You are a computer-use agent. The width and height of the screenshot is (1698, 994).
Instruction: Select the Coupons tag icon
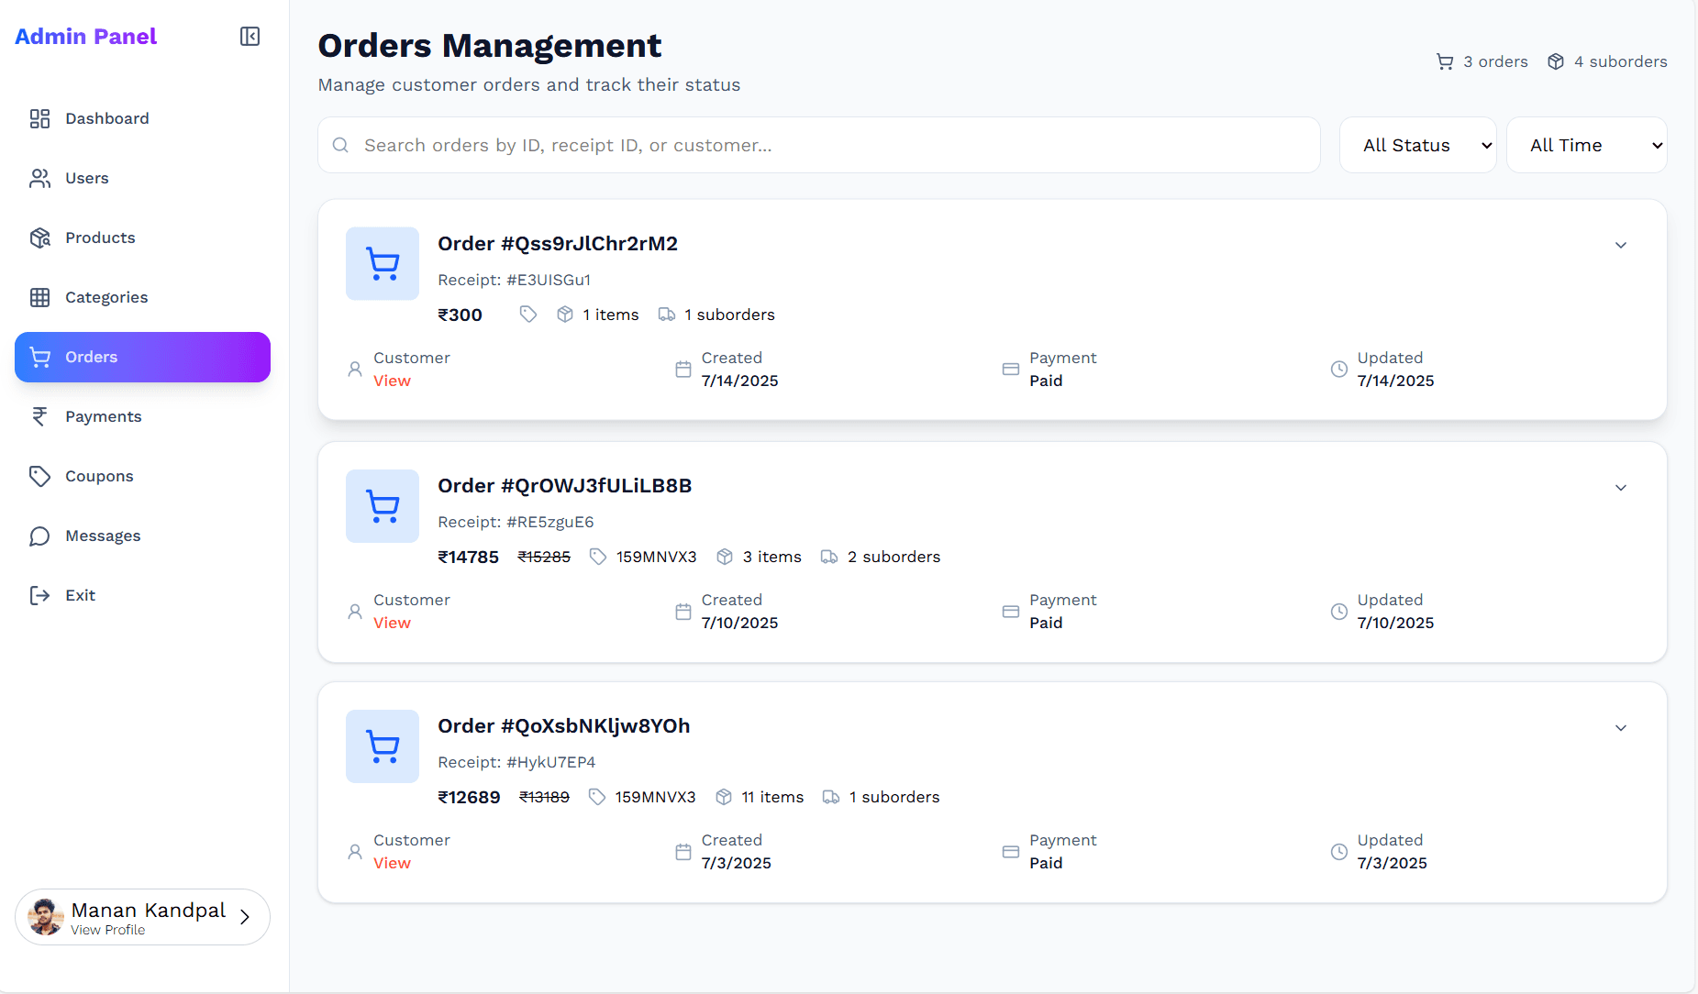(40, 476)
